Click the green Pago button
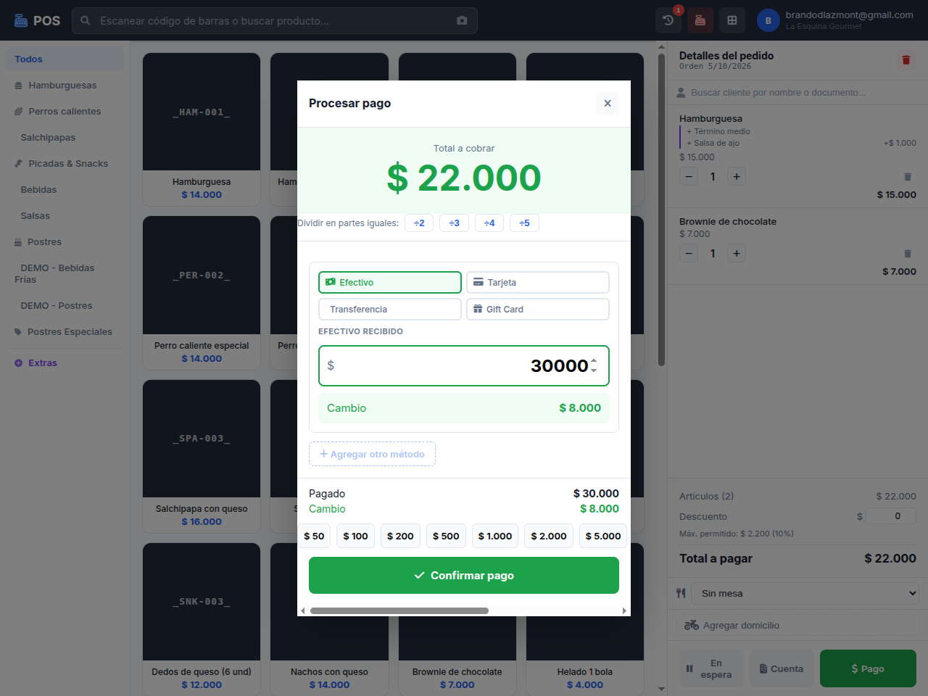The image size is (928, 696). click(868, 668)
